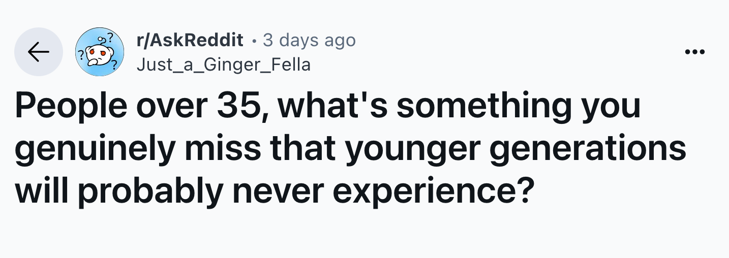
Task: Click the back arrow button
Action: 38,52
